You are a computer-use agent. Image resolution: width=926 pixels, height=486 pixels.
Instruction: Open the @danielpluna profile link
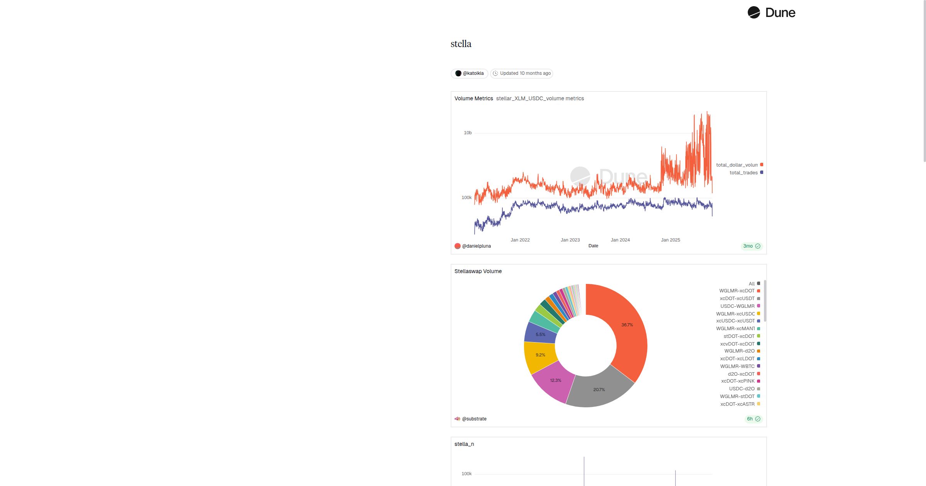pos(477,246)
